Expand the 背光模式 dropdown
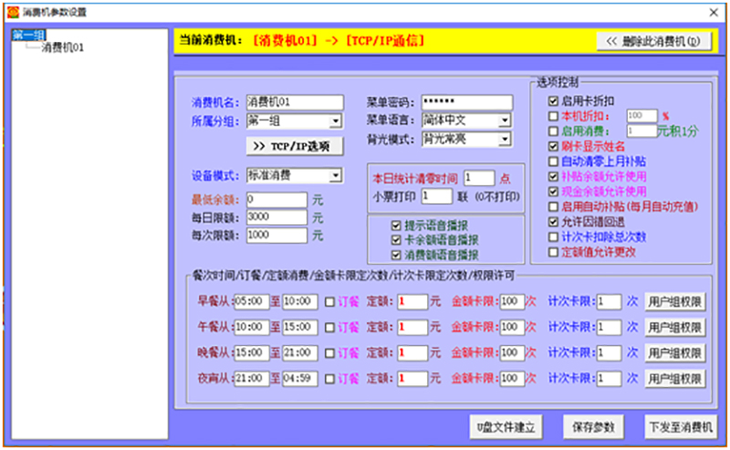 coord(505,140)
